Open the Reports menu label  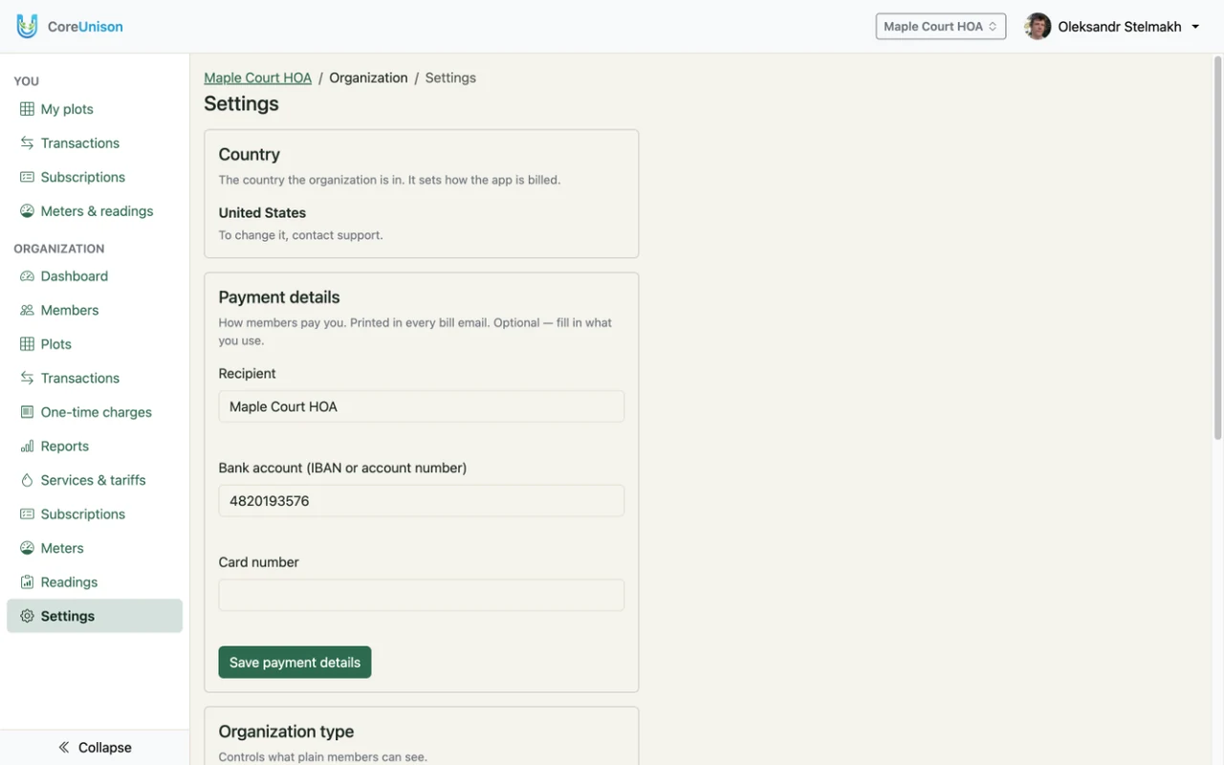click(65, 447)
